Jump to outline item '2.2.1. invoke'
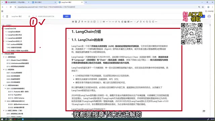Screen dimensions: 215x121 pos(14,73)
